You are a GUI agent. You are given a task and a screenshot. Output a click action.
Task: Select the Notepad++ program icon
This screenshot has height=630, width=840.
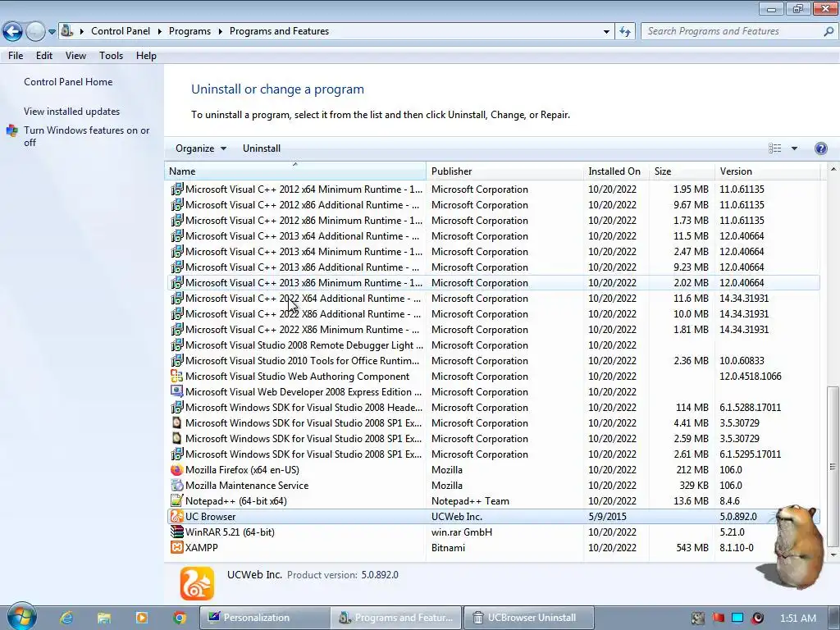176,501
